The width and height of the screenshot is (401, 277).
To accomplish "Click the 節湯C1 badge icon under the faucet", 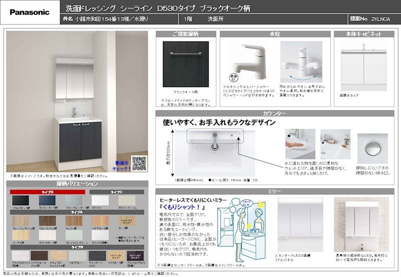I will pos(233,78).
